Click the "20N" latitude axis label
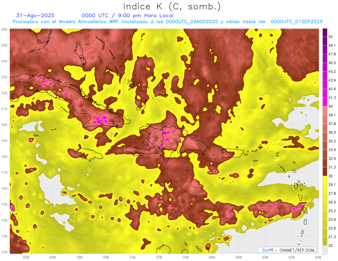Viewport: 338px width, 261px height. (x=4, y=125)
